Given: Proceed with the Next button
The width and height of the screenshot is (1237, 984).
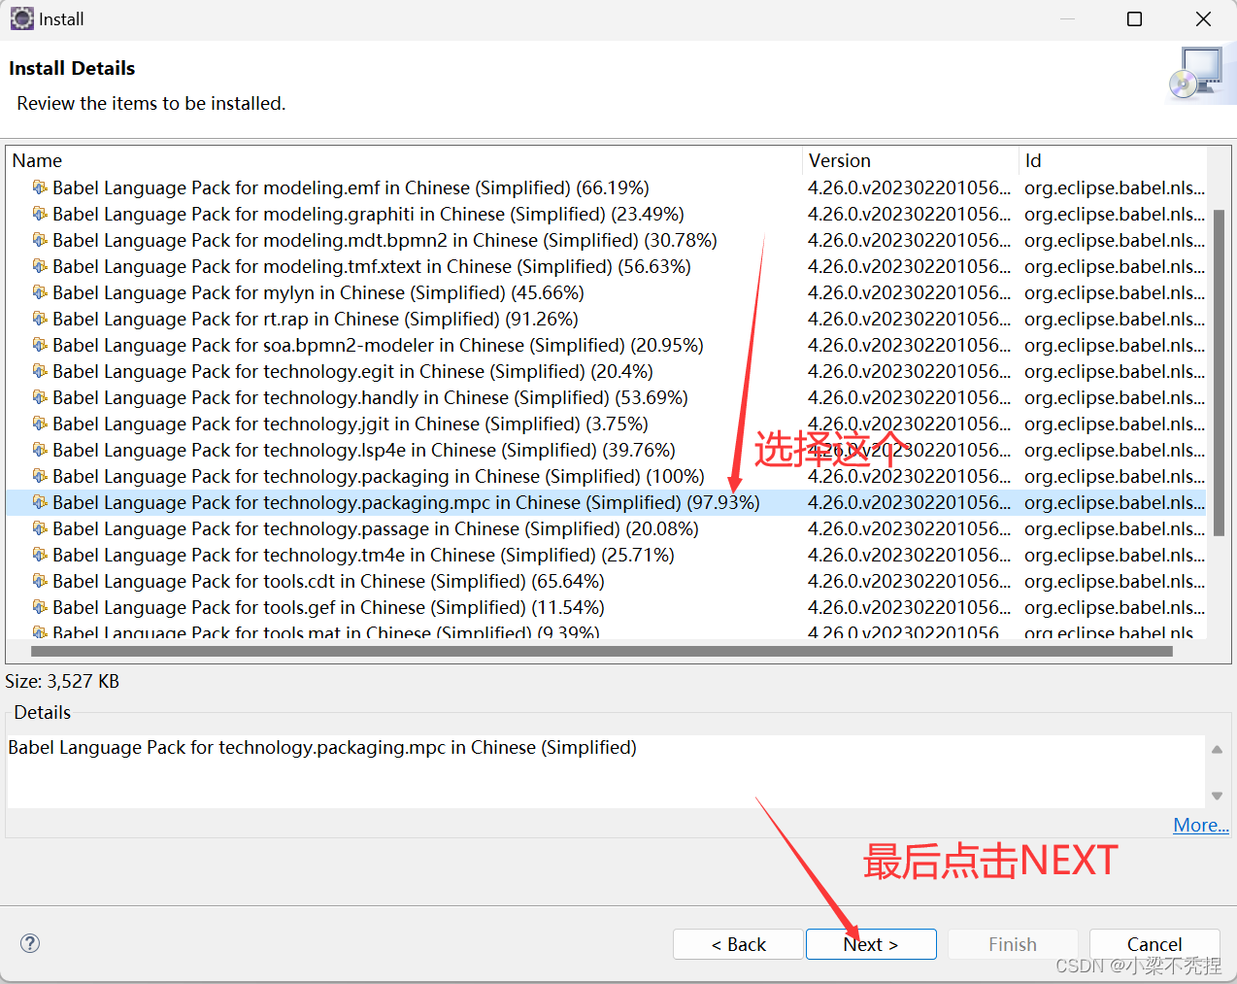Looking at the screenshot, I should (x=871, y=944).
